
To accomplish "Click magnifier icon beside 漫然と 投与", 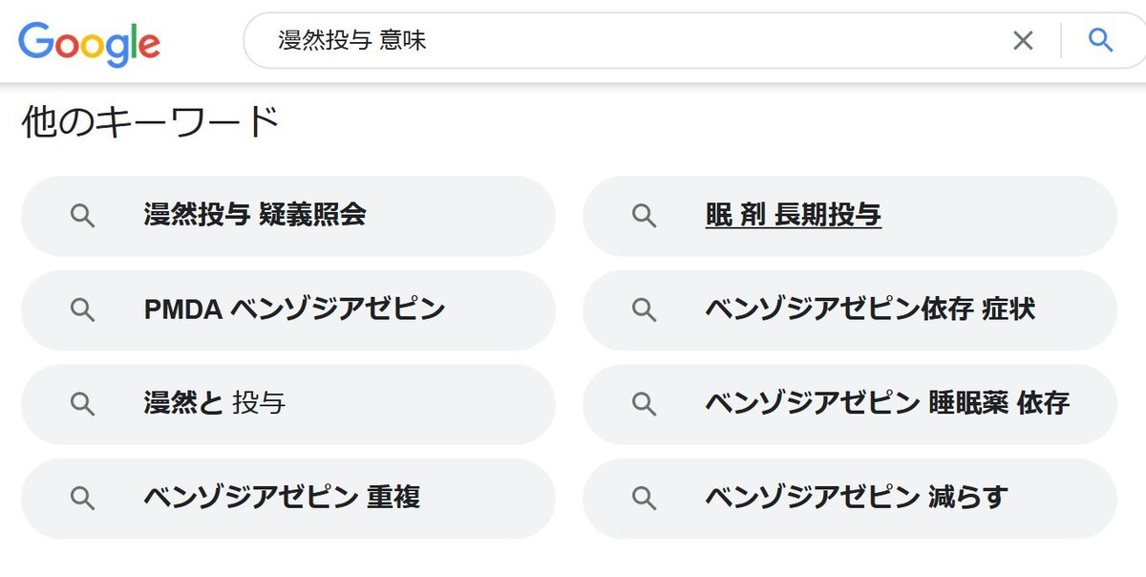I will [x=83, y=404].
